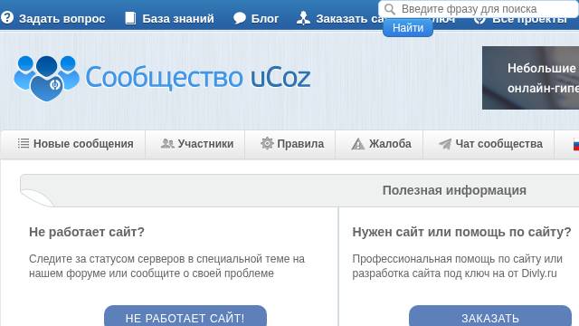Open Все проекты link
Image resolution: width=579 pixels, height=326 pixels.
pyautogui.click(x=529, y=20)
